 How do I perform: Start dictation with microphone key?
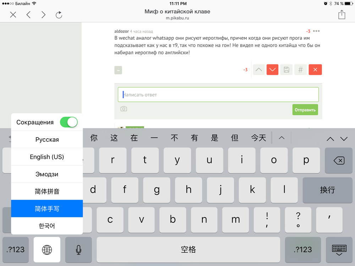click(78, 250)
